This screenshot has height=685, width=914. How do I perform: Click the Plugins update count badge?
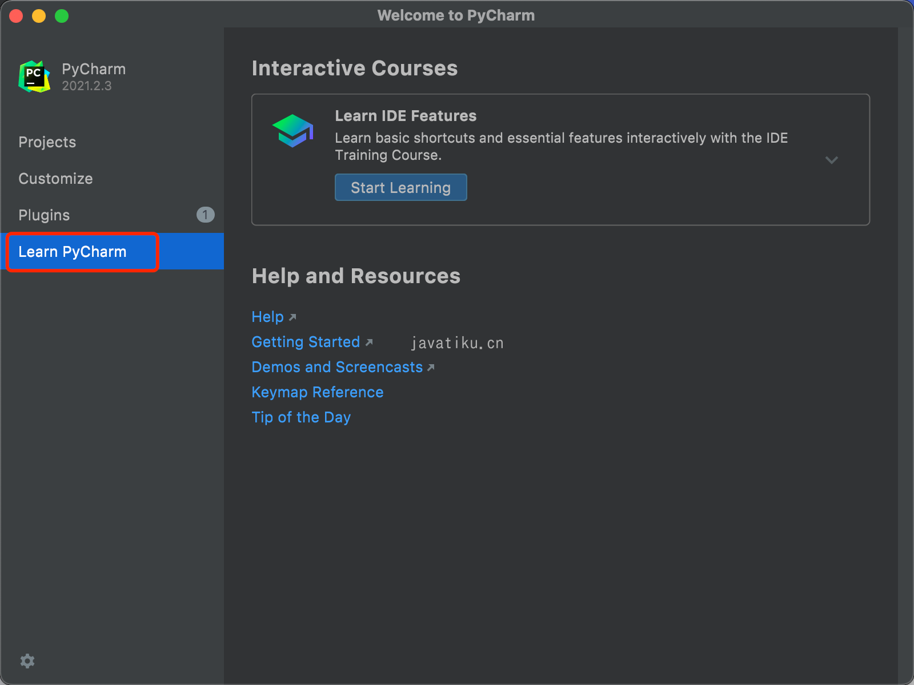206,215
